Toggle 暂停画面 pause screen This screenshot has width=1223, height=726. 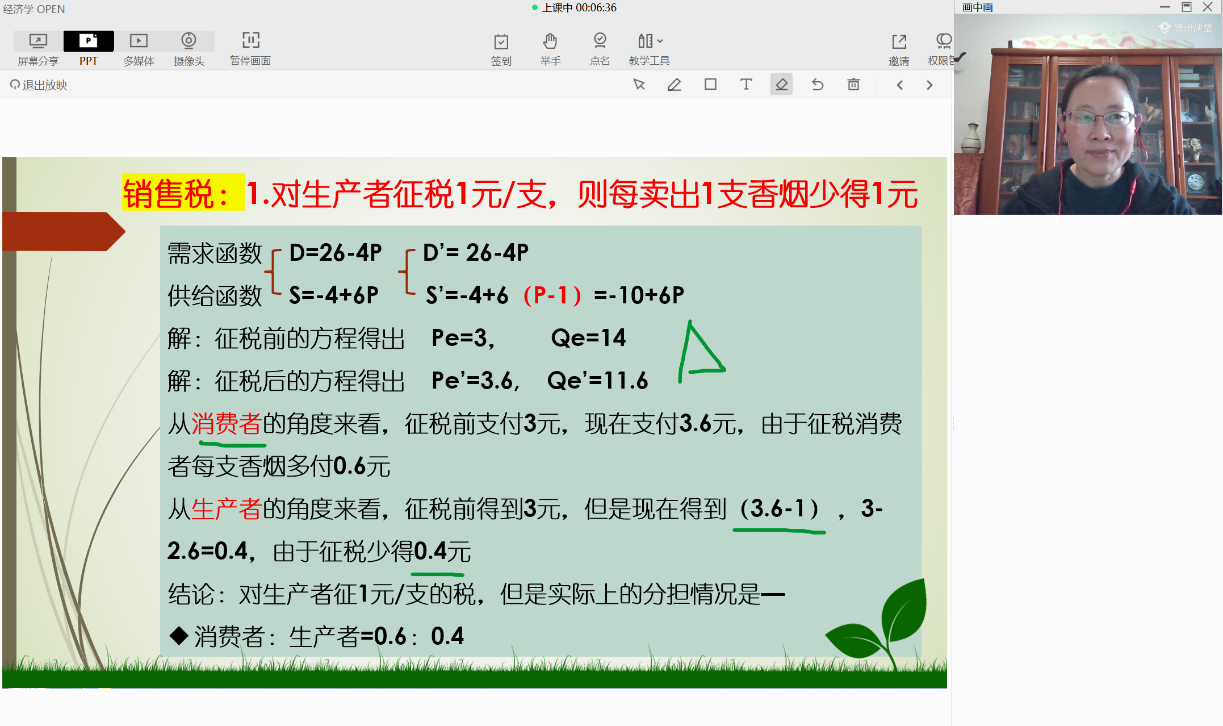[x=250, y=48]
